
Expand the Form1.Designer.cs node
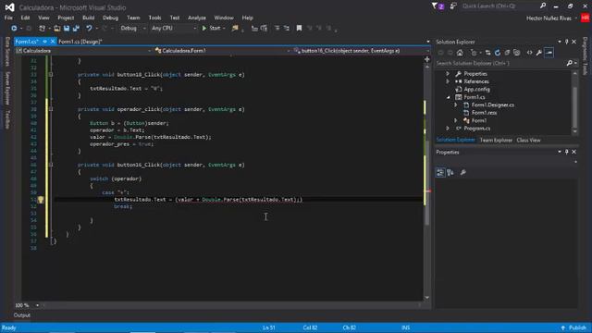click(x=456, y=105)
